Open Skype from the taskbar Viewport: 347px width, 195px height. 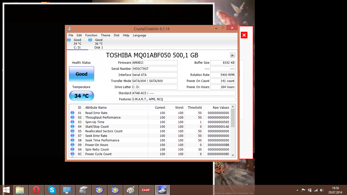[52, 190]
